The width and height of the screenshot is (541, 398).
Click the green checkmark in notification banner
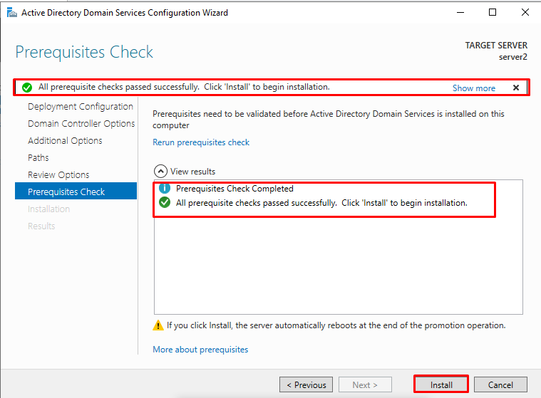tap(27, 88)
